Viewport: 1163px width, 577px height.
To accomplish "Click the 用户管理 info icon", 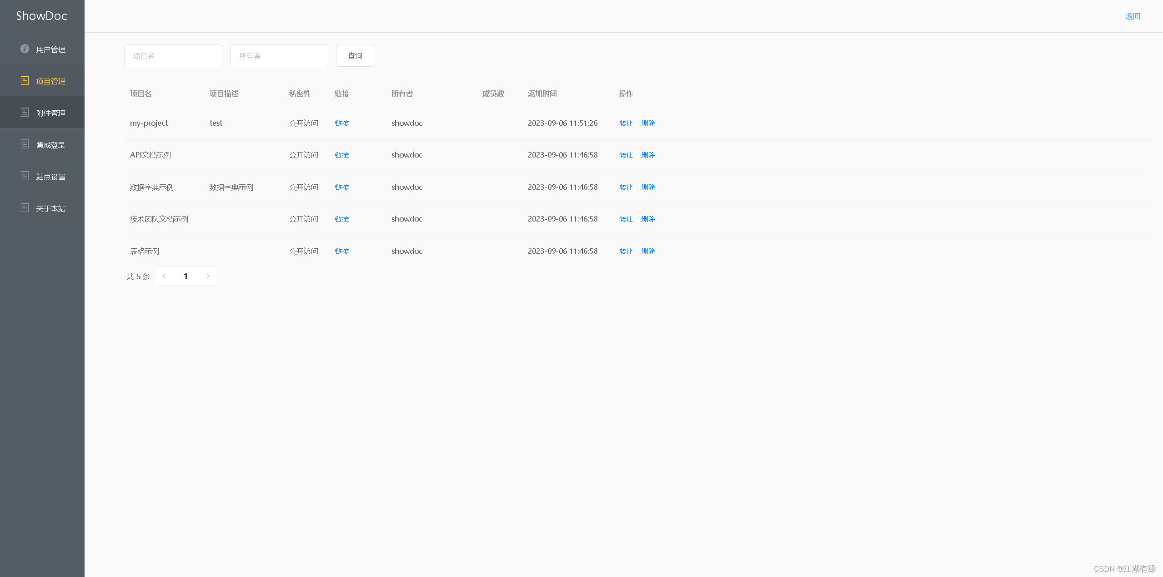I will tap(25, 49).
